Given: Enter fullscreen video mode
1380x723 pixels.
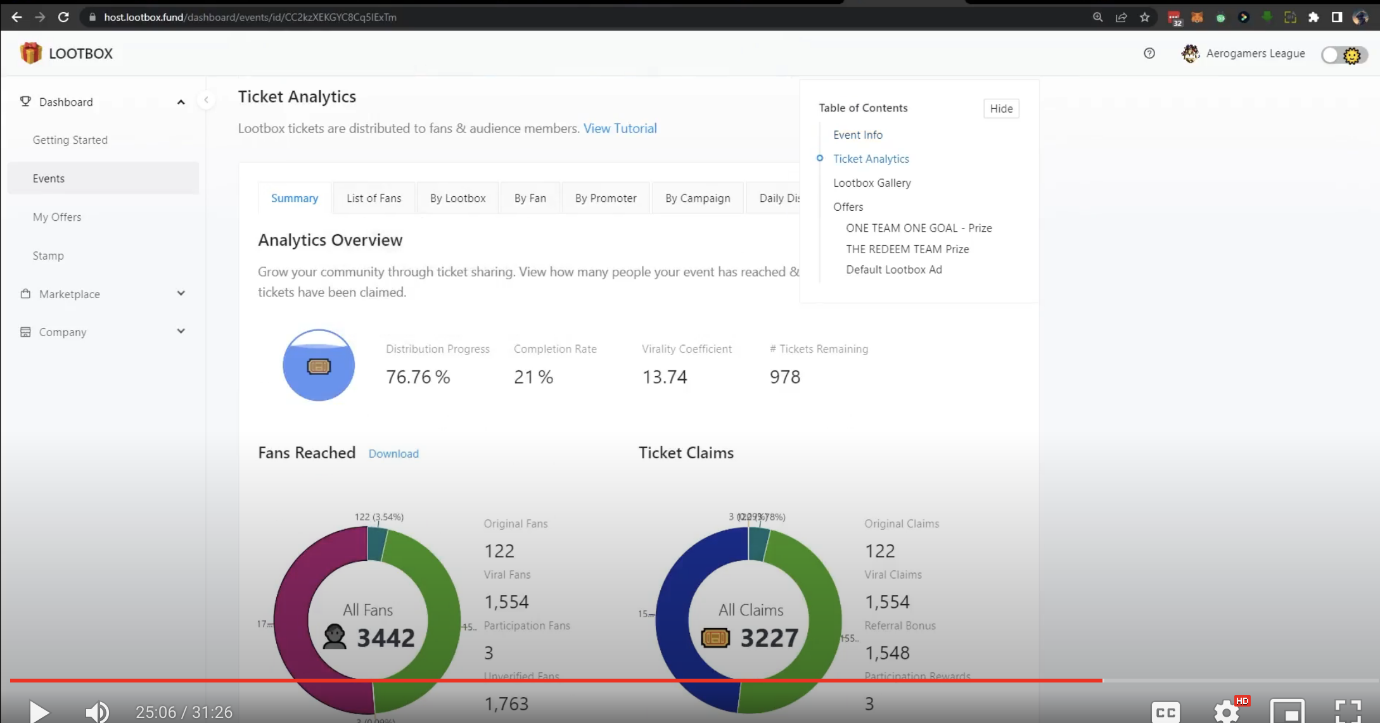Looking at the screenshot, I should click(1348, 712).
